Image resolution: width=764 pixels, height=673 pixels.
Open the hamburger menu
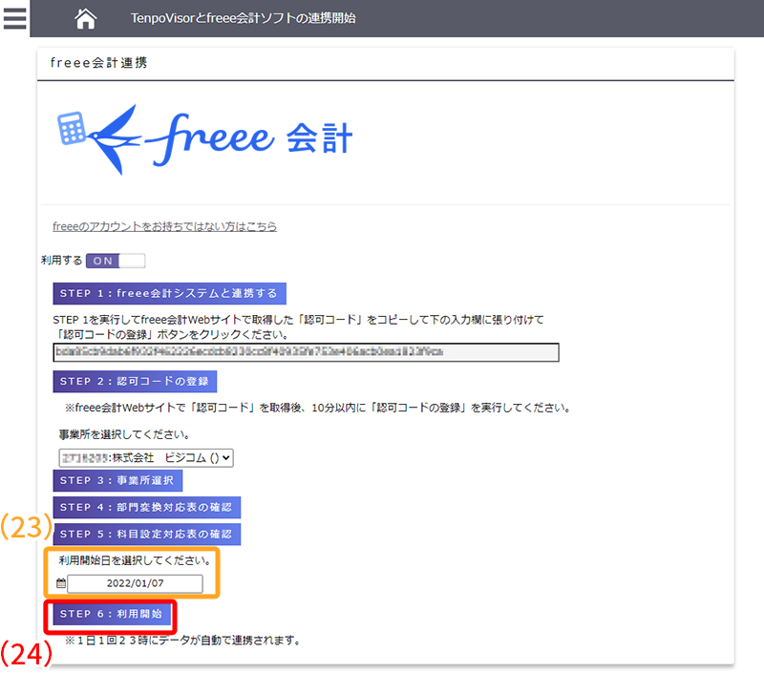point(15,18)
